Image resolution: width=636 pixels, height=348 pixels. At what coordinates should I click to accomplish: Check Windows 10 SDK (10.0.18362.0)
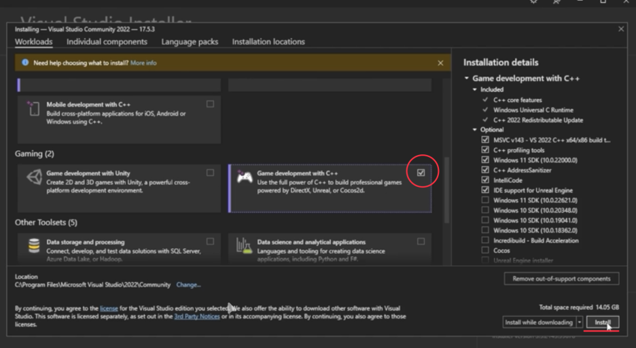[x=485, y=230]
